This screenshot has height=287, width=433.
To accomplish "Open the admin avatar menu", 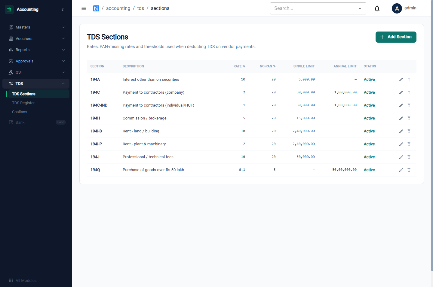I will tap(397, 8).
